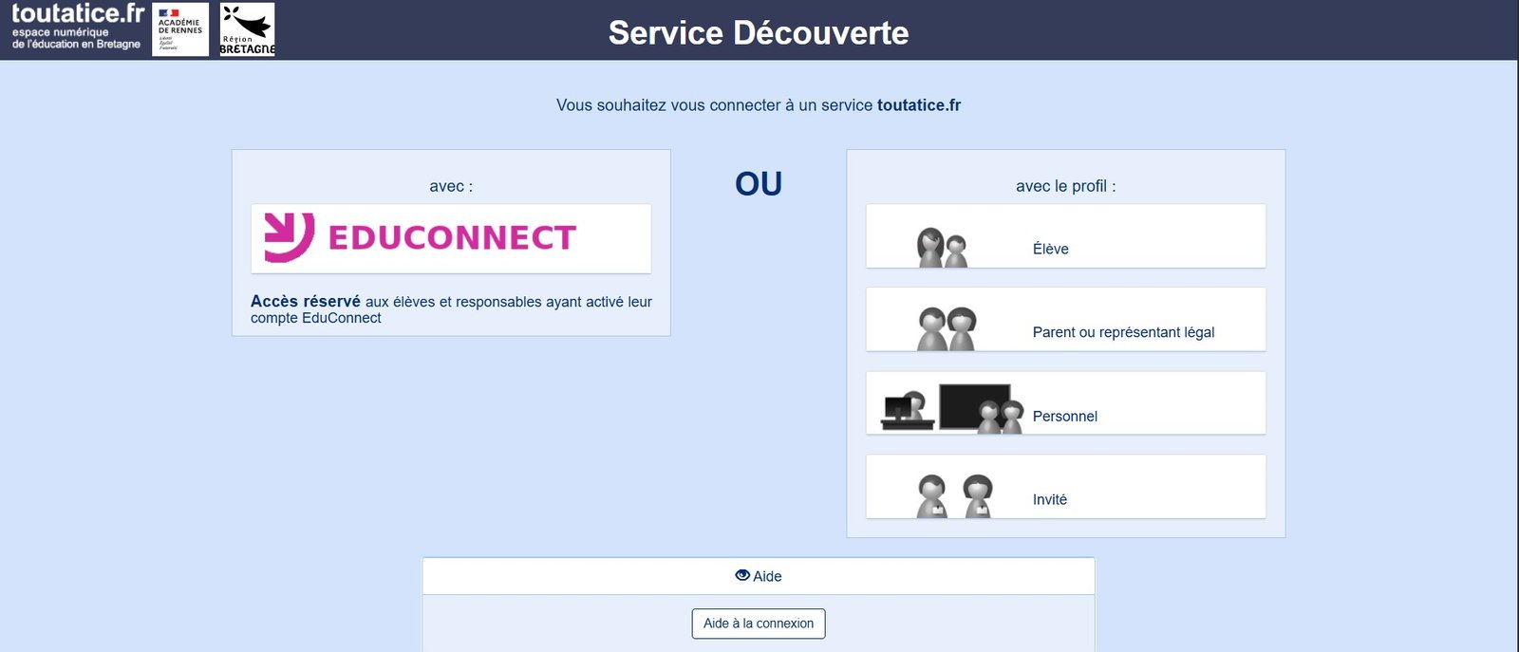Click the eye icon next to Aide
This screenshot has width=1519, height=652.
click(x=741, y=575)
